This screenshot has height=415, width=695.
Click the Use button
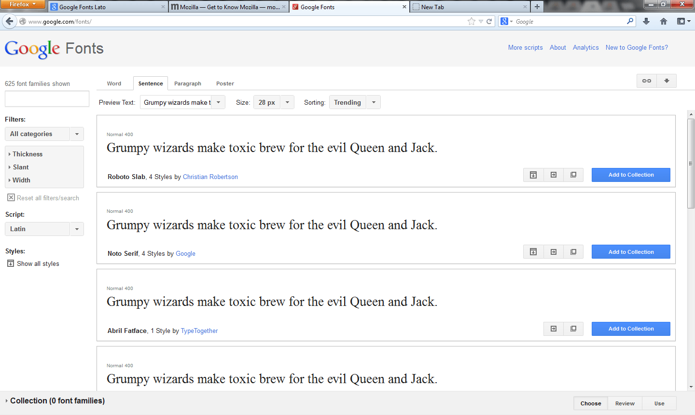(x=659, y=403)
